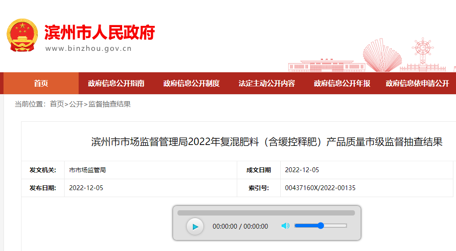
Task: Open 法定主动公开内容 menu item
Action: pos(267,84)
